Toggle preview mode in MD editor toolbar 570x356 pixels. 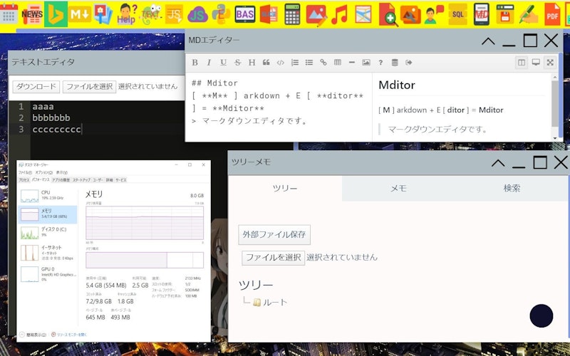click(536, 63)
